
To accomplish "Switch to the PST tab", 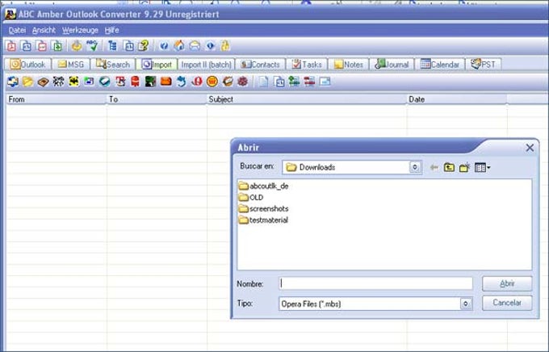I will tap(483, 65).
